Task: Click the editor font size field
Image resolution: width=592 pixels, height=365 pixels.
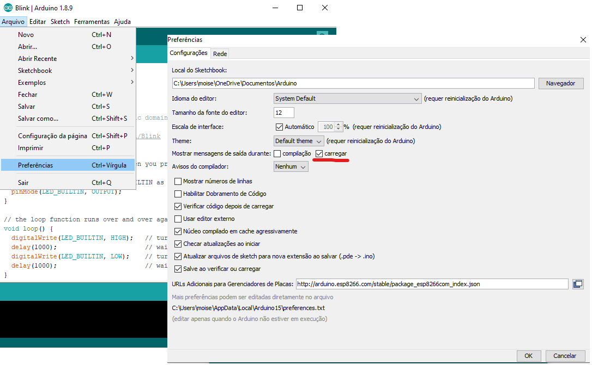Action: [283, 113]
